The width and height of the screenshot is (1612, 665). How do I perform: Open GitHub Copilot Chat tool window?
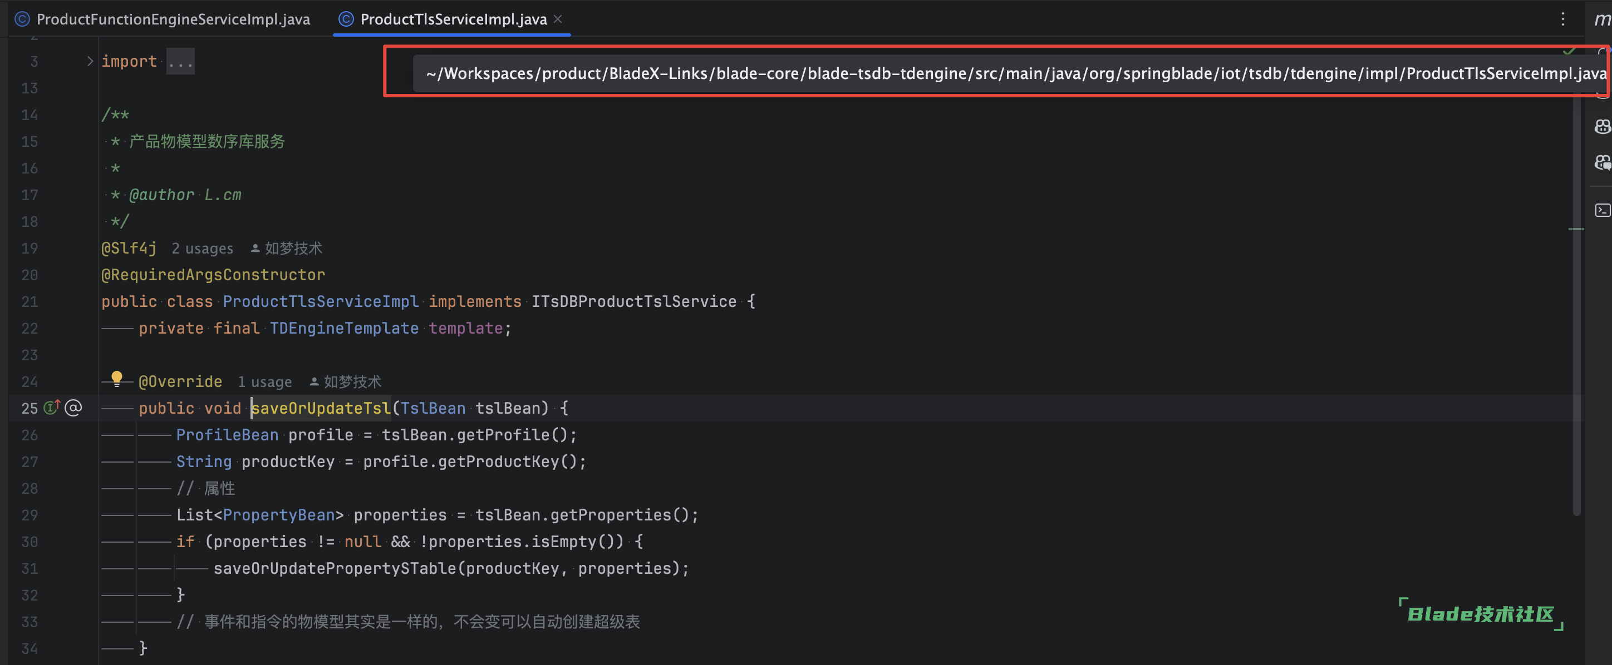[x=1602, y=162]
